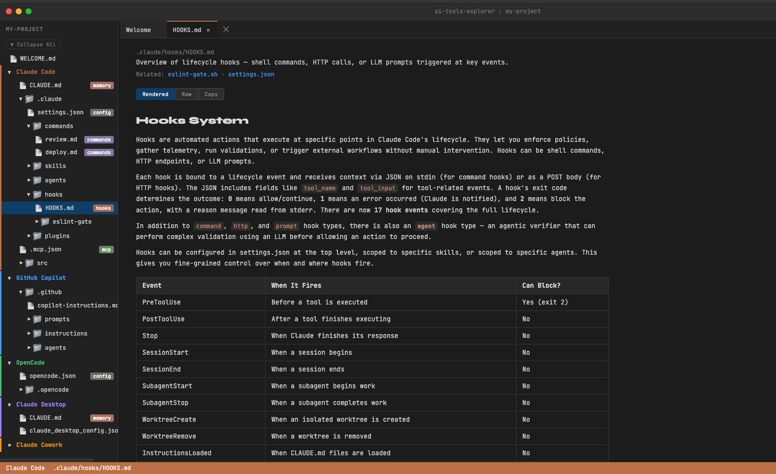Click the sidebar horizontal scrollbar
The image size is (776, 474).
pos(47,460)
